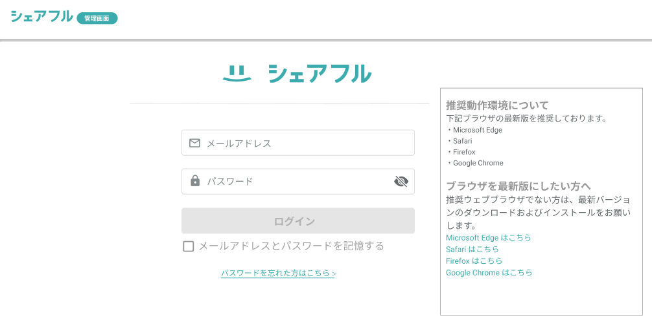The height and width of the screenshot is (322, 652).
Task: Click the envelope icon in email field
Action: pyautogui.click(x=194, y=143)
